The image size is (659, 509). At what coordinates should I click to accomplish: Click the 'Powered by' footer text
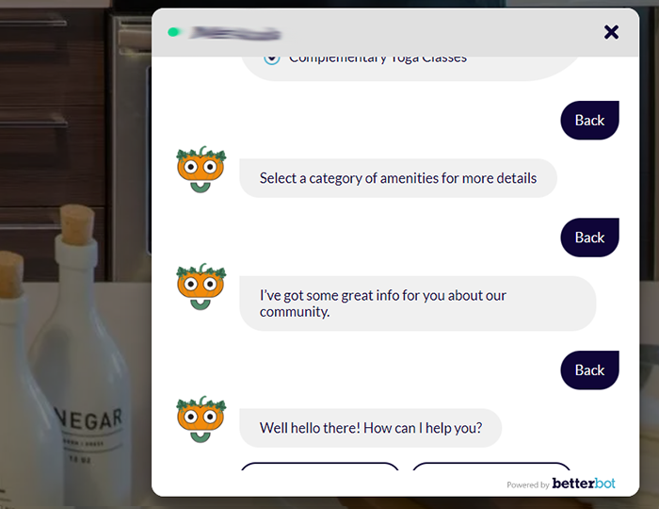click(528, 485)
